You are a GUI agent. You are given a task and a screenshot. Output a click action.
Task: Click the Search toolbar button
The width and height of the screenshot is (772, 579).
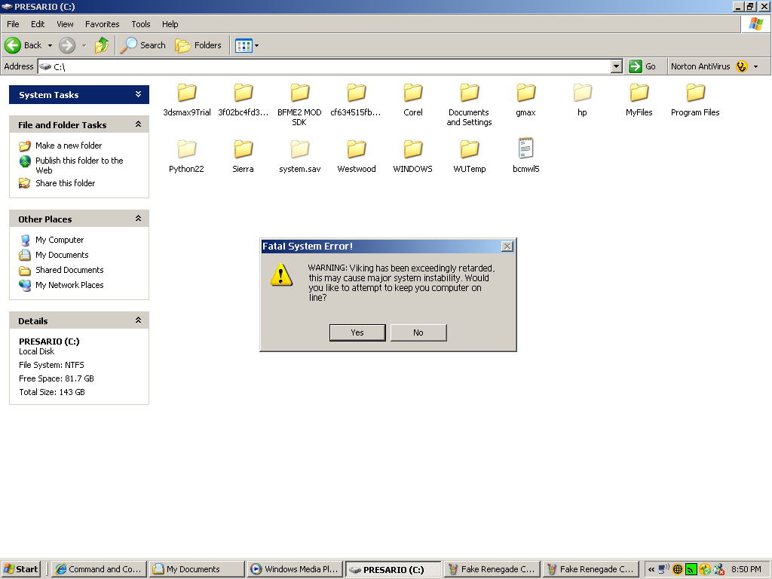[x=143, y=45]
